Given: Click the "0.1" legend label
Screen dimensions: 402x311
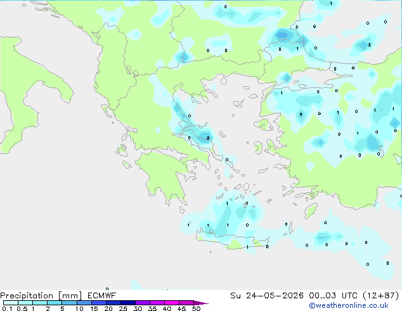Looking at the screenshot, I should (7, 308).
